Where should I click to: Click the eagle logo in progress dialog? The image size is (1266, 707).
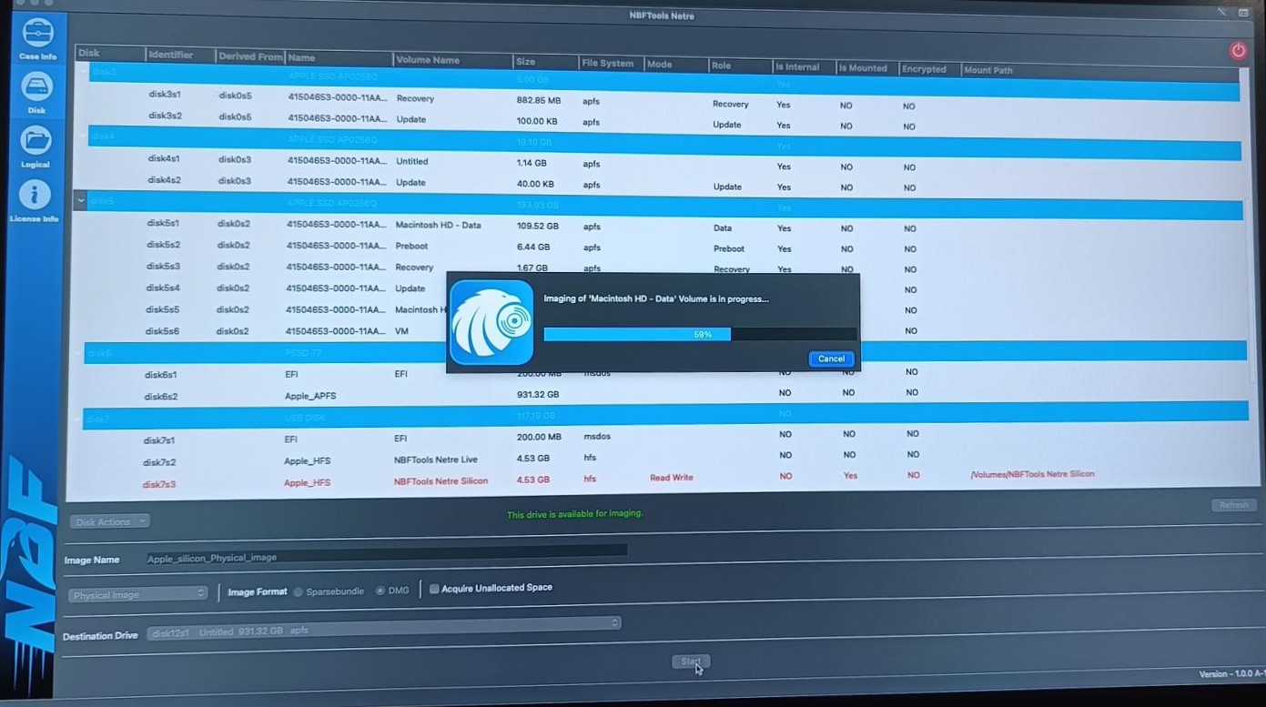coord(491,322)
